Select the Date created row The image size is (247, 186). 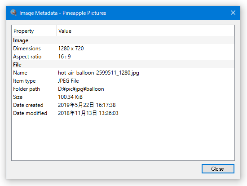click(x=123, y=105)
